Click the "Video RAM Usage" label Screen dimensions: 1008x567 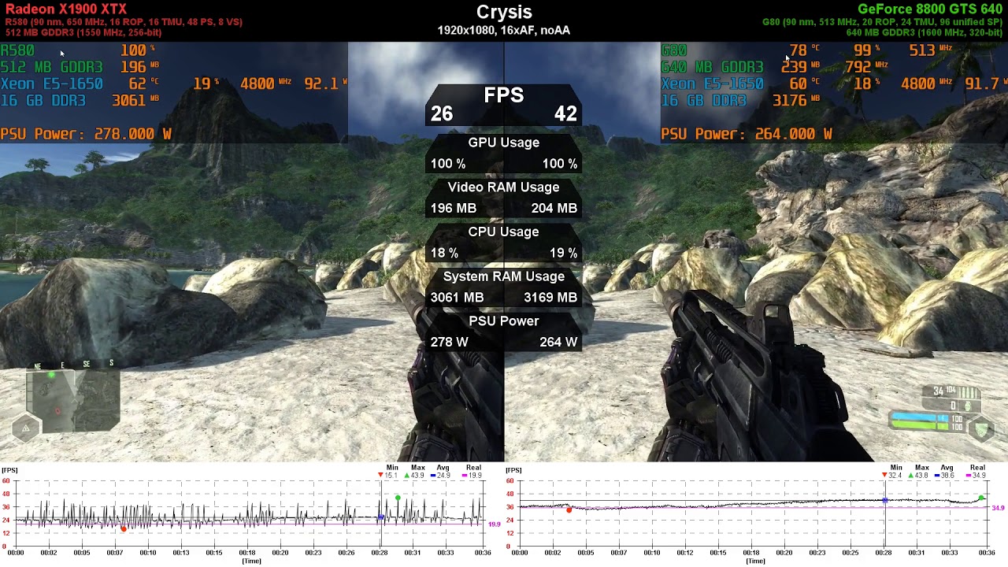(x=504, y=187)
